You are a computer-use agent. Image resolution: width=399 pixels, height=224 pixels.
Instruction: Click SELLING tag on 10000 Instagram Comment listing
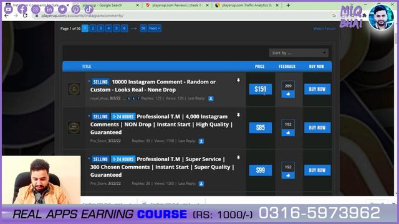100,82
